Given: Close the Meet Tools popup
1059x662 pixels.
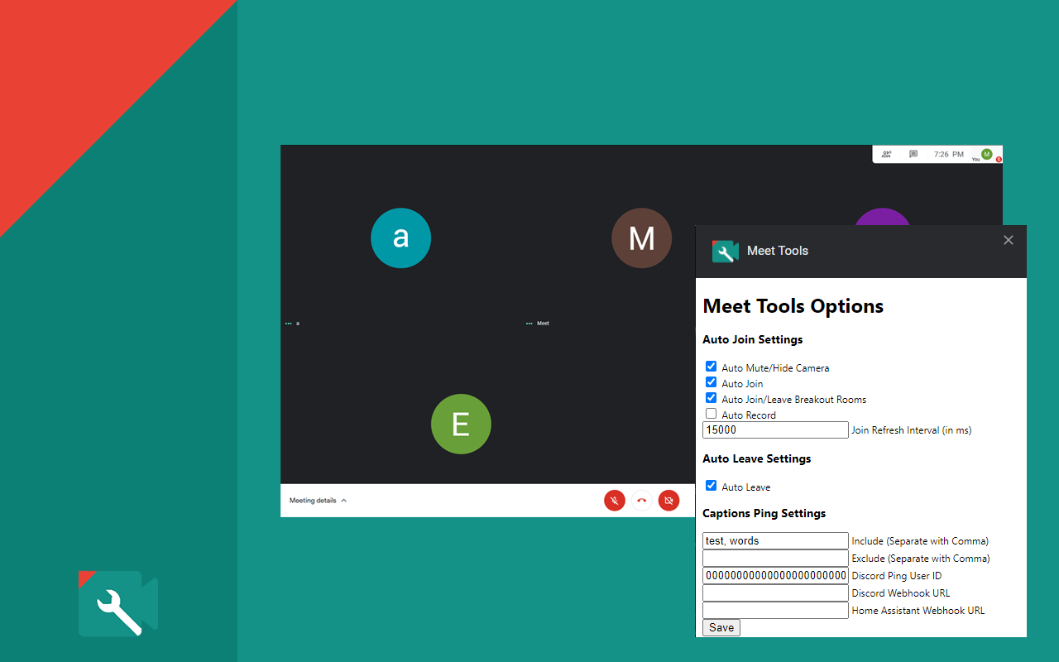Looking at the screenshot, I should [1008, 240].
